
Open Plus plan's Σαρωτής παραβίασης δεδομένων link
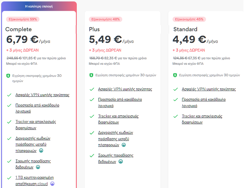click(x=116, y=159)
